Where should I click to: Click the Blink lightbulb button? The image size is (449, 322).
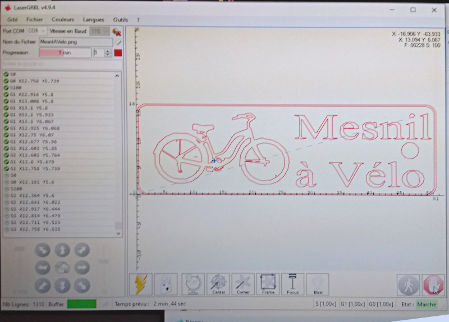pyautogui.click(x=318, y=284)
